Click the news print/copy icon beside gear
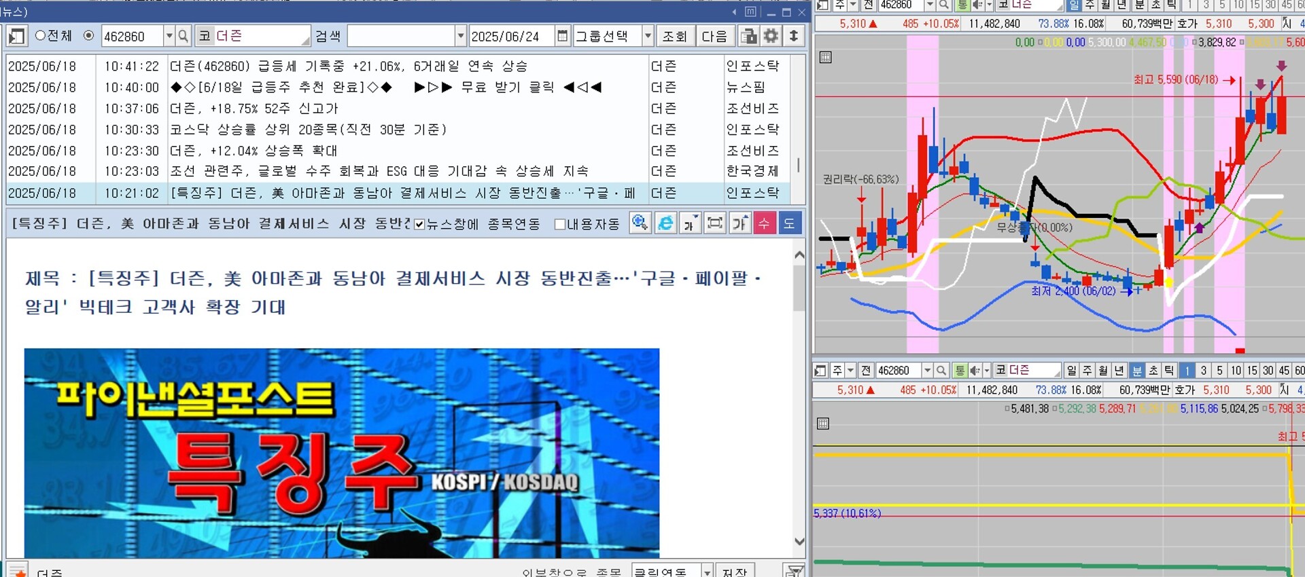The width and height of the screenshot is (1305, 577). [749, 36]
